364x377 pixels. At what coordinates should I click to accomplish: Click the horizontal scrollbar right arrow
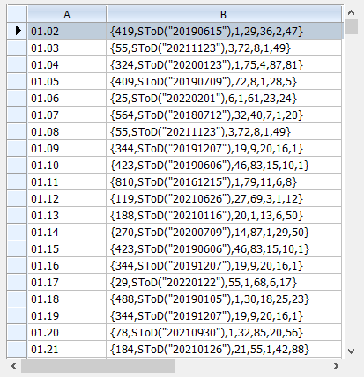337,366
